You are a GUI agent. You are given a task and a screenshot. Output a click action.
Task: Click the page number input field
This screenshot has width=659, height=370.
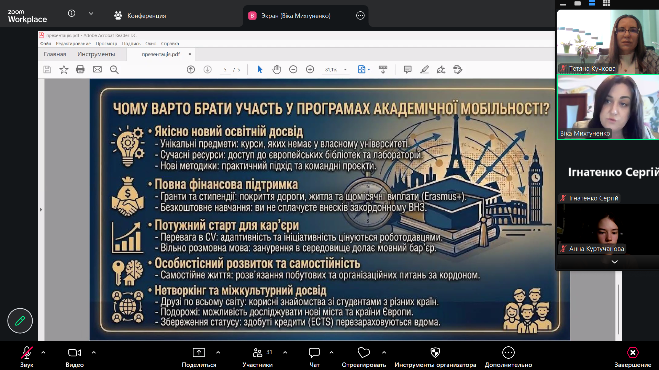tap(225, 70)
